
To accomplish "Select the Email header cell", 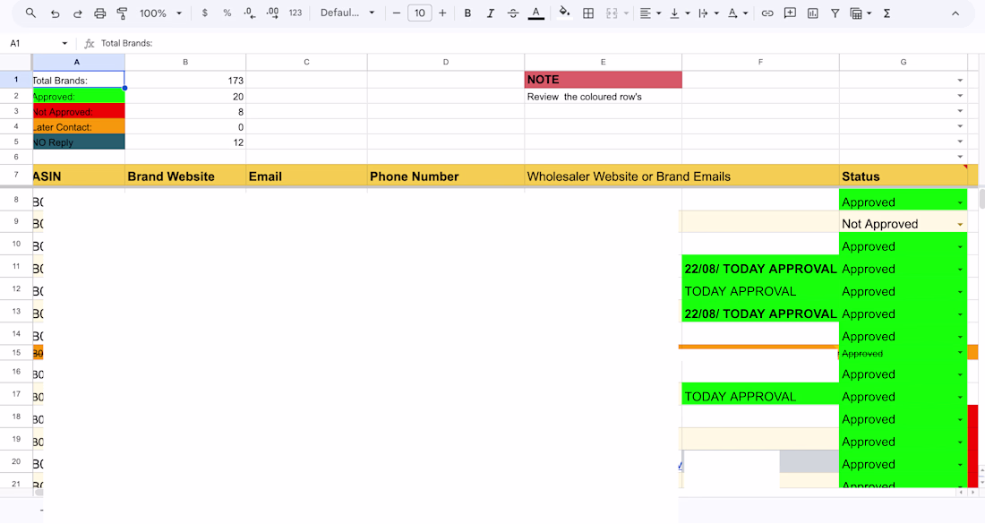I will [x=306, y=176].
